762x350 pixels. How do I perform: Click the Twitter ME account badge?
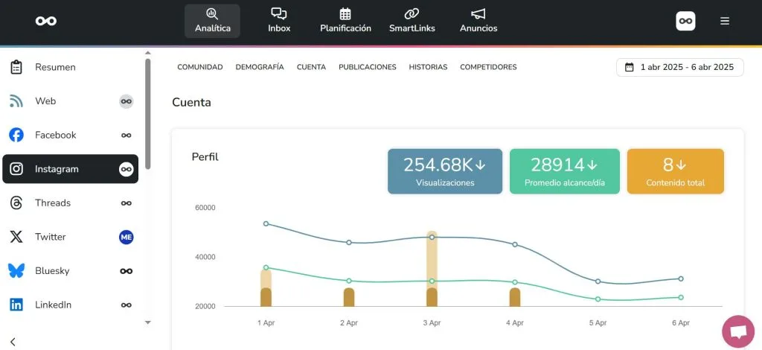[x=127, y=238]
